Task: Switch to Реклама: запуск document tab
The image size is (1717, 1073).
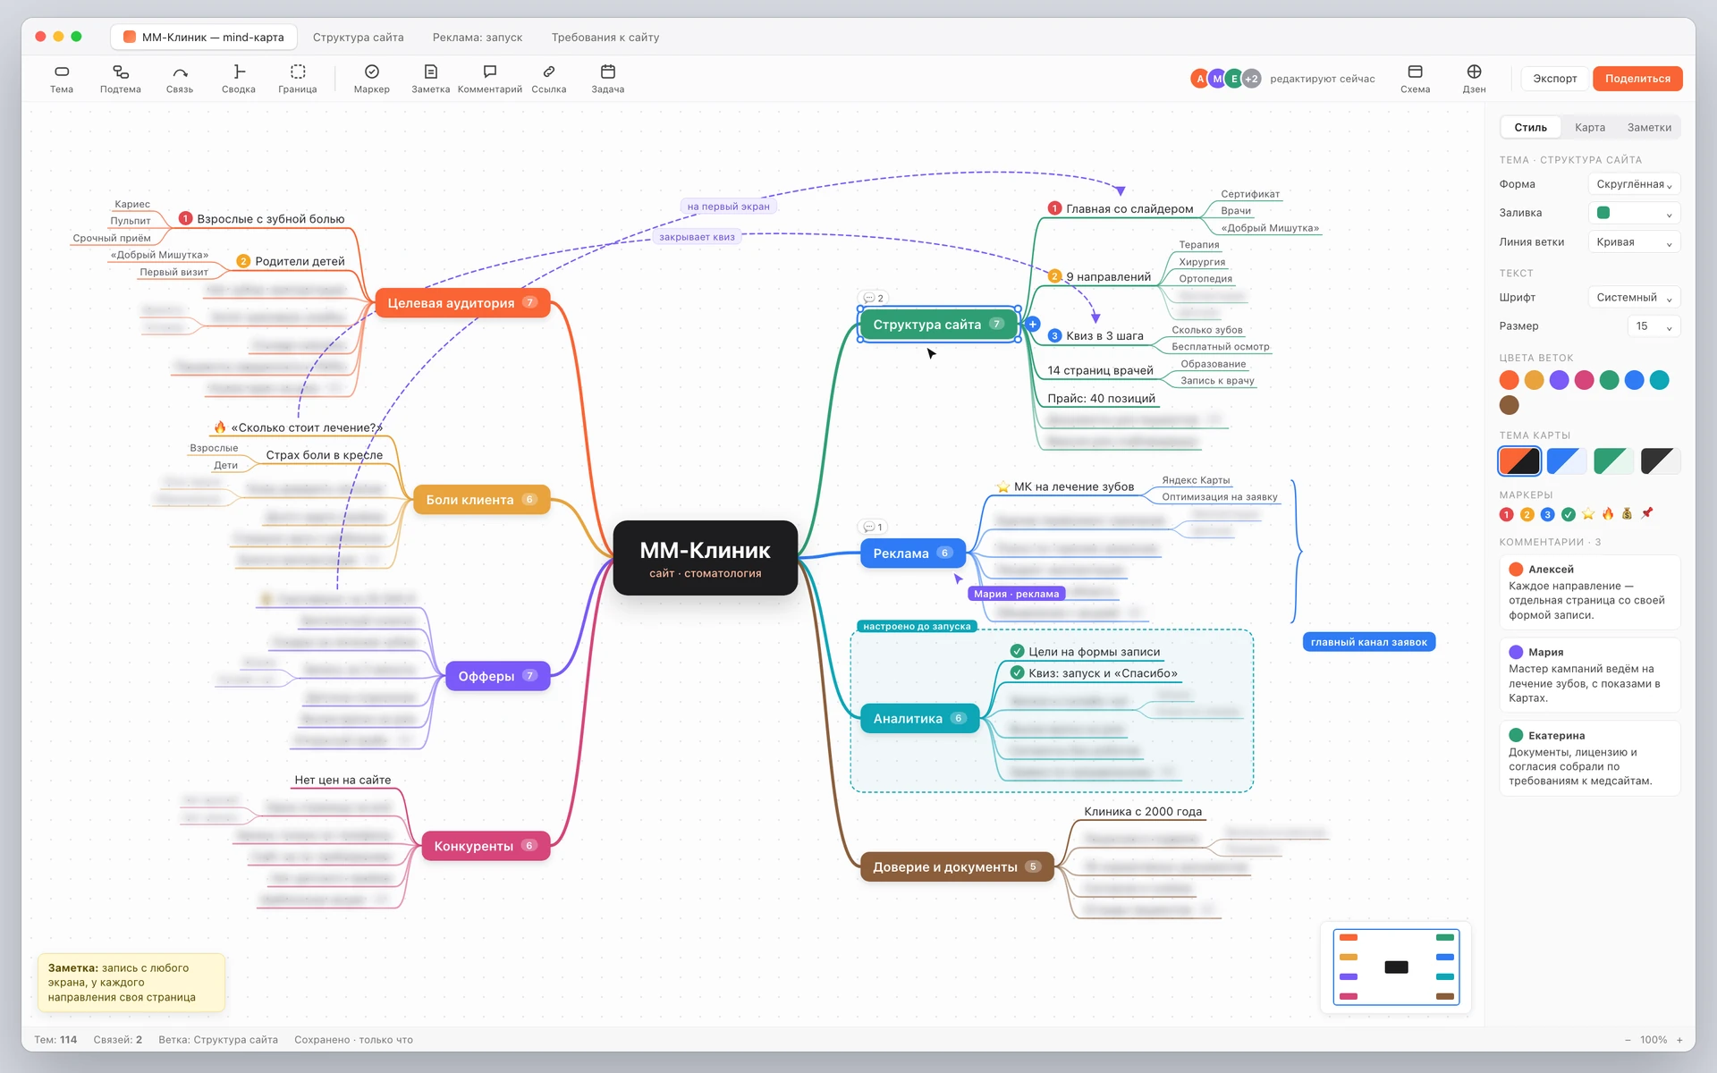Action: point(478,37)
